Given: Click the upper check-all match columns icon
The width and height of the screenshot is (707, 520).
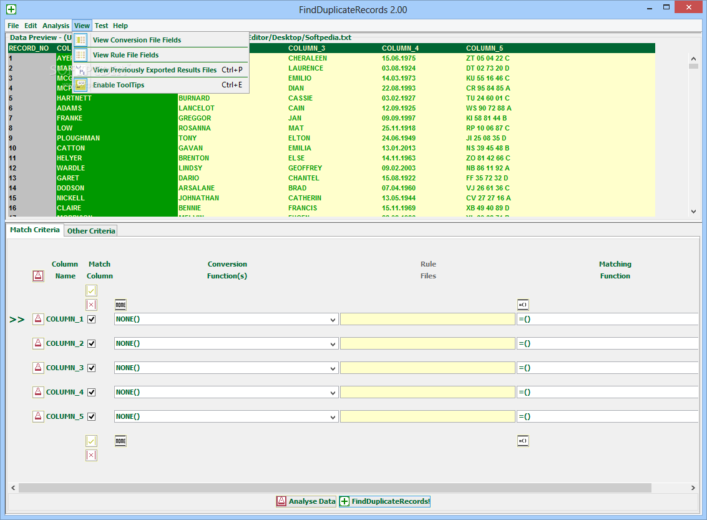Looking at the screenshot, I should (92, 291).
